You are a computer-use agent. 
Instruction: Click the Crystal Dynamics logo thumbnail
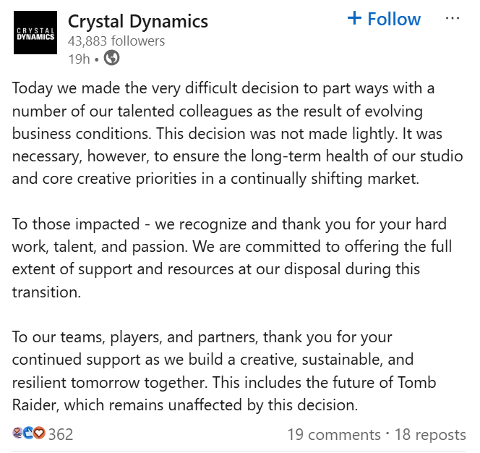coord(35,33)
